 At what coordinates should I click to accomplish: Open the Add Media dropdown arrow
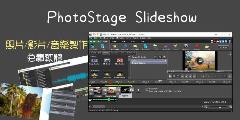[x=95, y=47]
